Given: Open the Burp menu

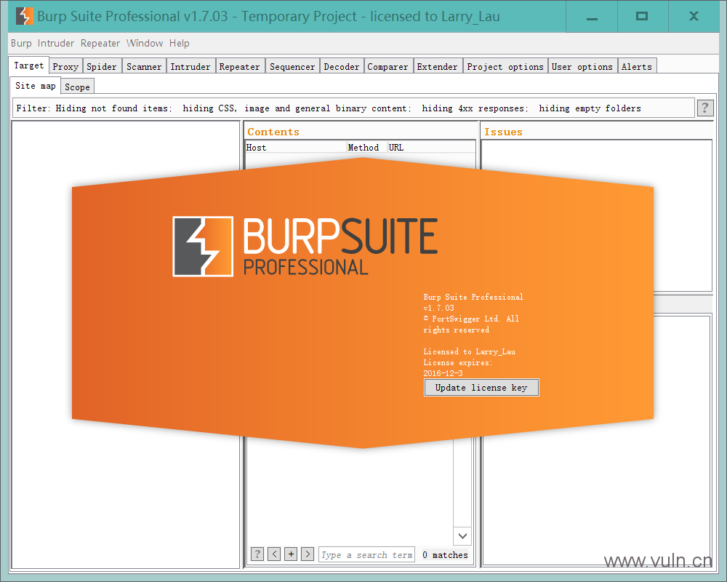Looking at the screenshot, I should 21,44.
